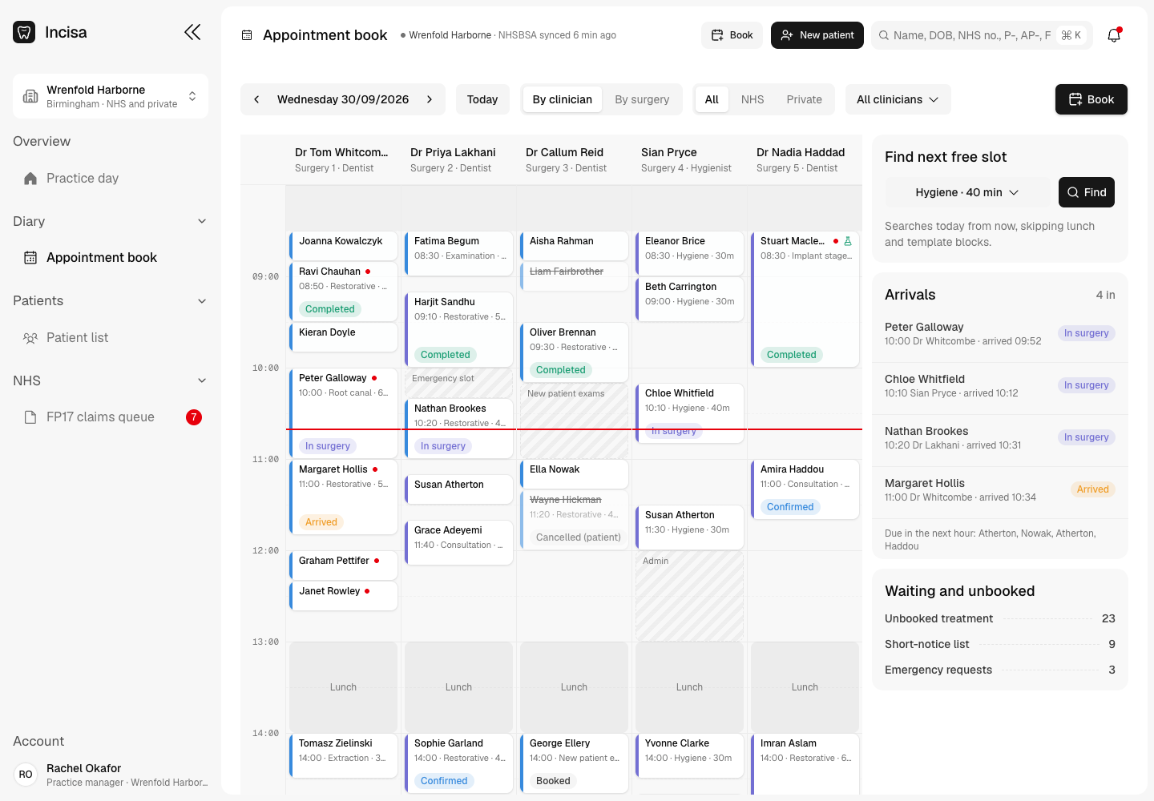The image size is (1154, 801).
Task: Collapse the Diary section chevron
Action: 202,222
